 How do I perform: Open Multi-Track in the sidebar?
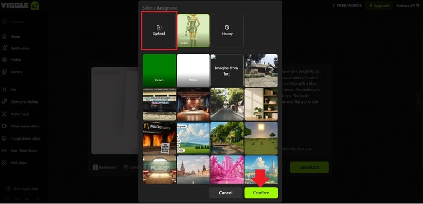(x=16, y=114)
